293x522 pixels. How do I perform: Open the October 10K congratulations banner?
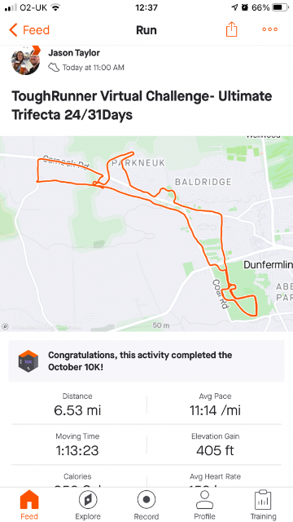pos(146,361)
